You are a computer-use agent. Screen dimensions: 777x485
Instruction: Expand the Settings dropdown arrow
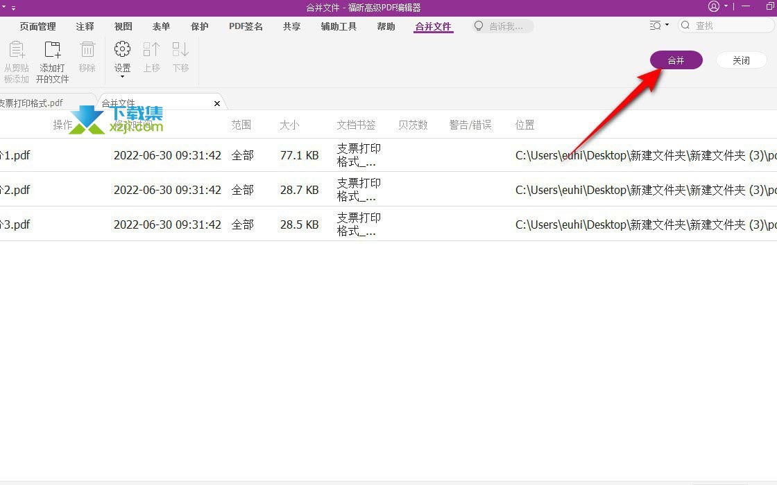(x=122, y=77)
